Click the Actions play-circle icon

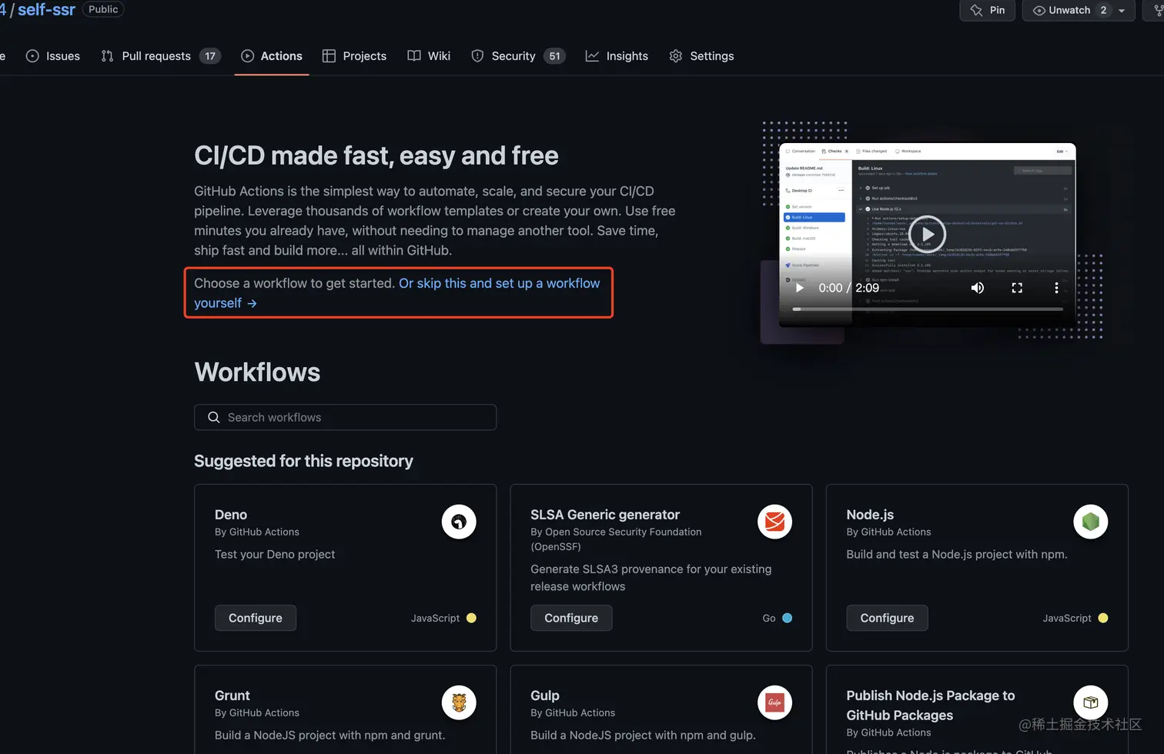[247, 56]
